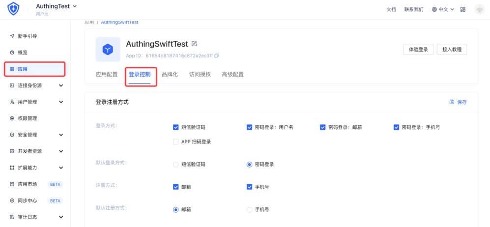The height and width of the screenshot is (227, 490).
Task: Open 新手引导 from the sidebar
Action: pos(27,36)
